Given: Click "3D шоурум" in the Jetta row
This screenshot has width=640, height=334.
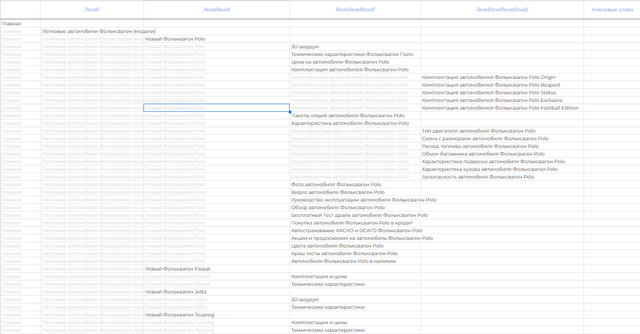Looking at the screenshot, I should click(x=355, y=300).
